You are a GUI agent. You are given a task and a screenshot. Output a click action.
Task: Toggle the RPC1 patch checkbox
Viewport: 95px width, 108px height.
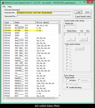pos(67,84)
